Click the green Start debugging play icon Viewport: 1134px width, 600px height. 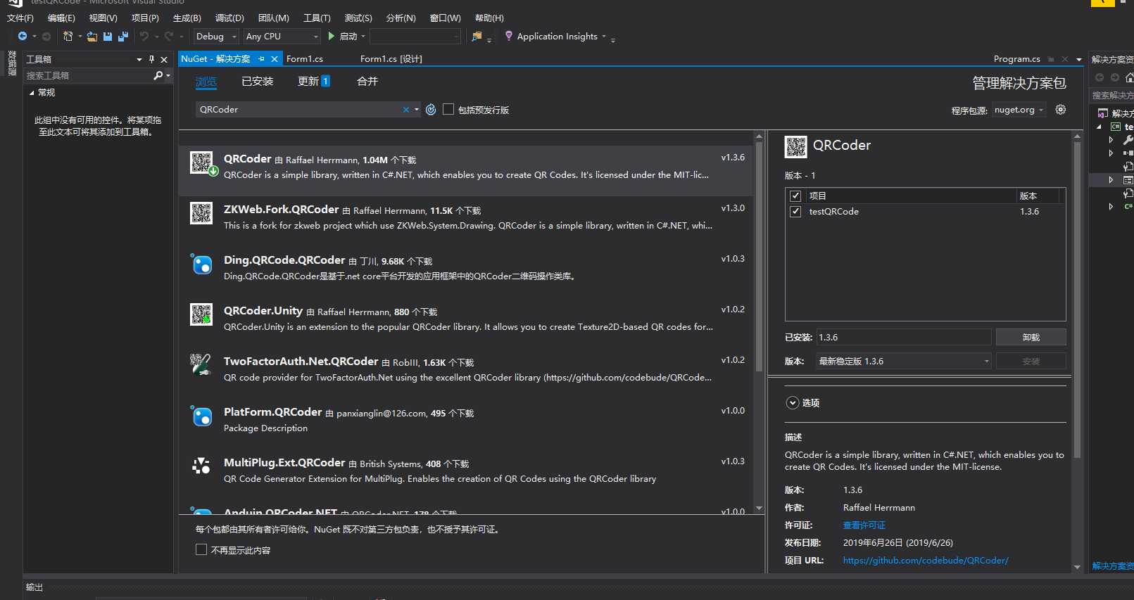pyautogui.click(x=332, y=36)
